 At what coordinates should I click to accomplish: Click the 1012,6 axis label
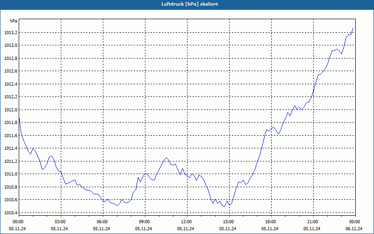pos(10,71)
